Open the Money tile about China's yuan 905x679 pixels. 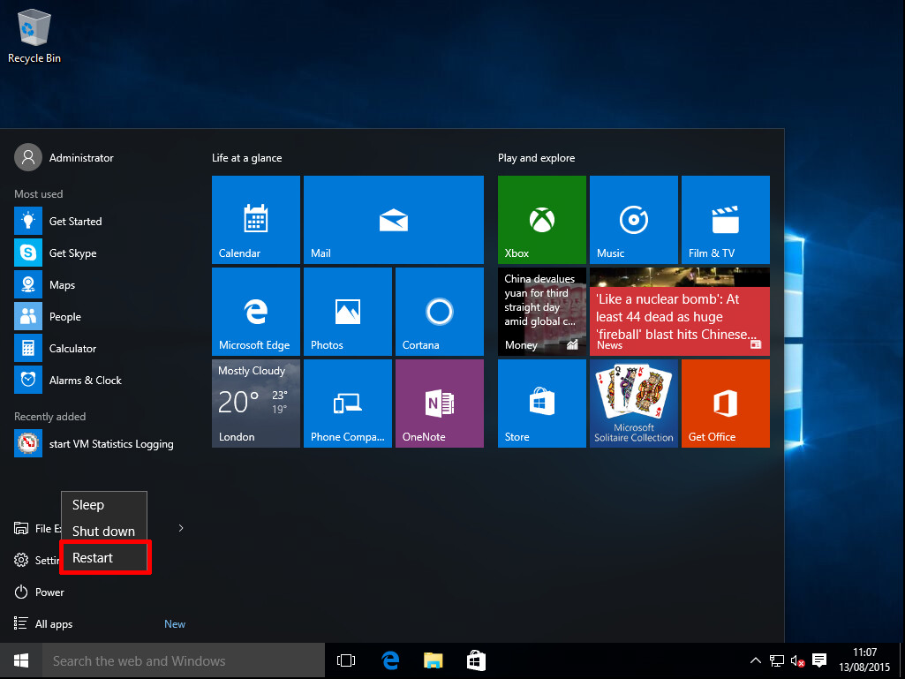(x=542, y=311)
